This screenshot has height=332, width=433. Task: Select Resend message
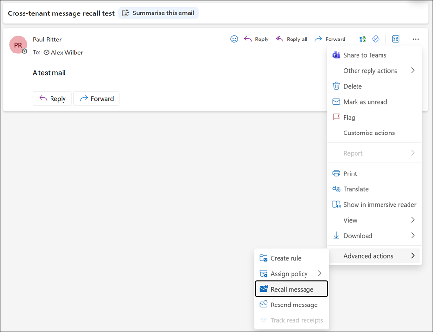pos(292,305)
